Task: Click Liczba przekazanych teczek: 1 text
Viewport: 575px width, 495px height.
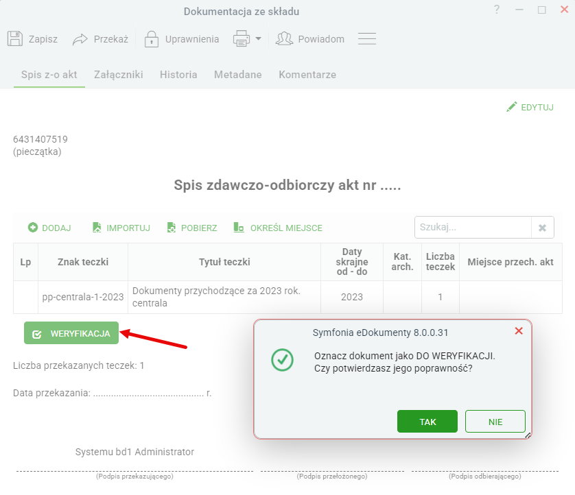Action: click(78, 365)
